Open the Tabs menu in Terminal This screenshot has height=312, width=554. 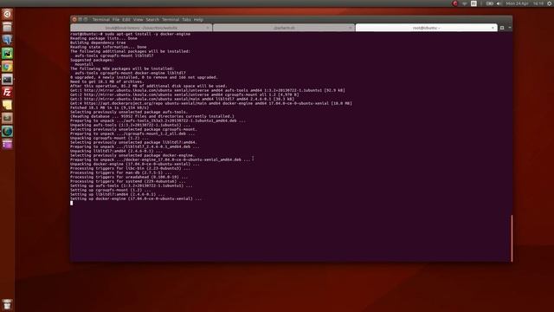pos(187,19)
